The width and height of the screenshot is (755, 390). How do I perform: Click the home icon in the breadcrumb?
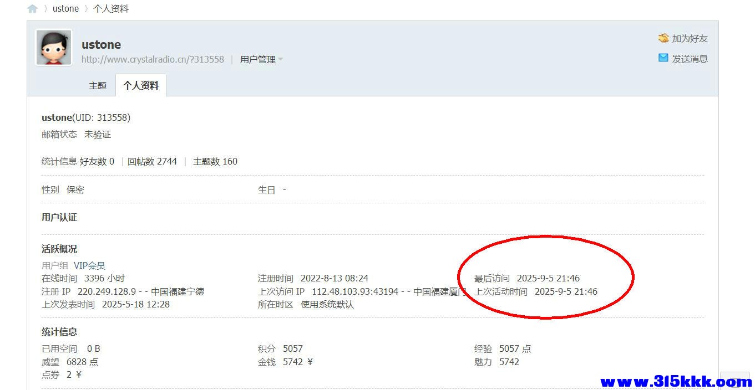[32, 9]
